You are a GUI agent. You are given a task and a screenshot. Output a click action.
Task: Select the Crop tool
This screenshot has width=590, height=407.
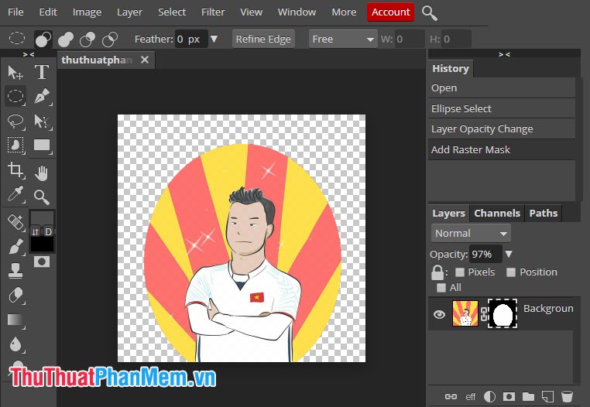click(15, 169)
